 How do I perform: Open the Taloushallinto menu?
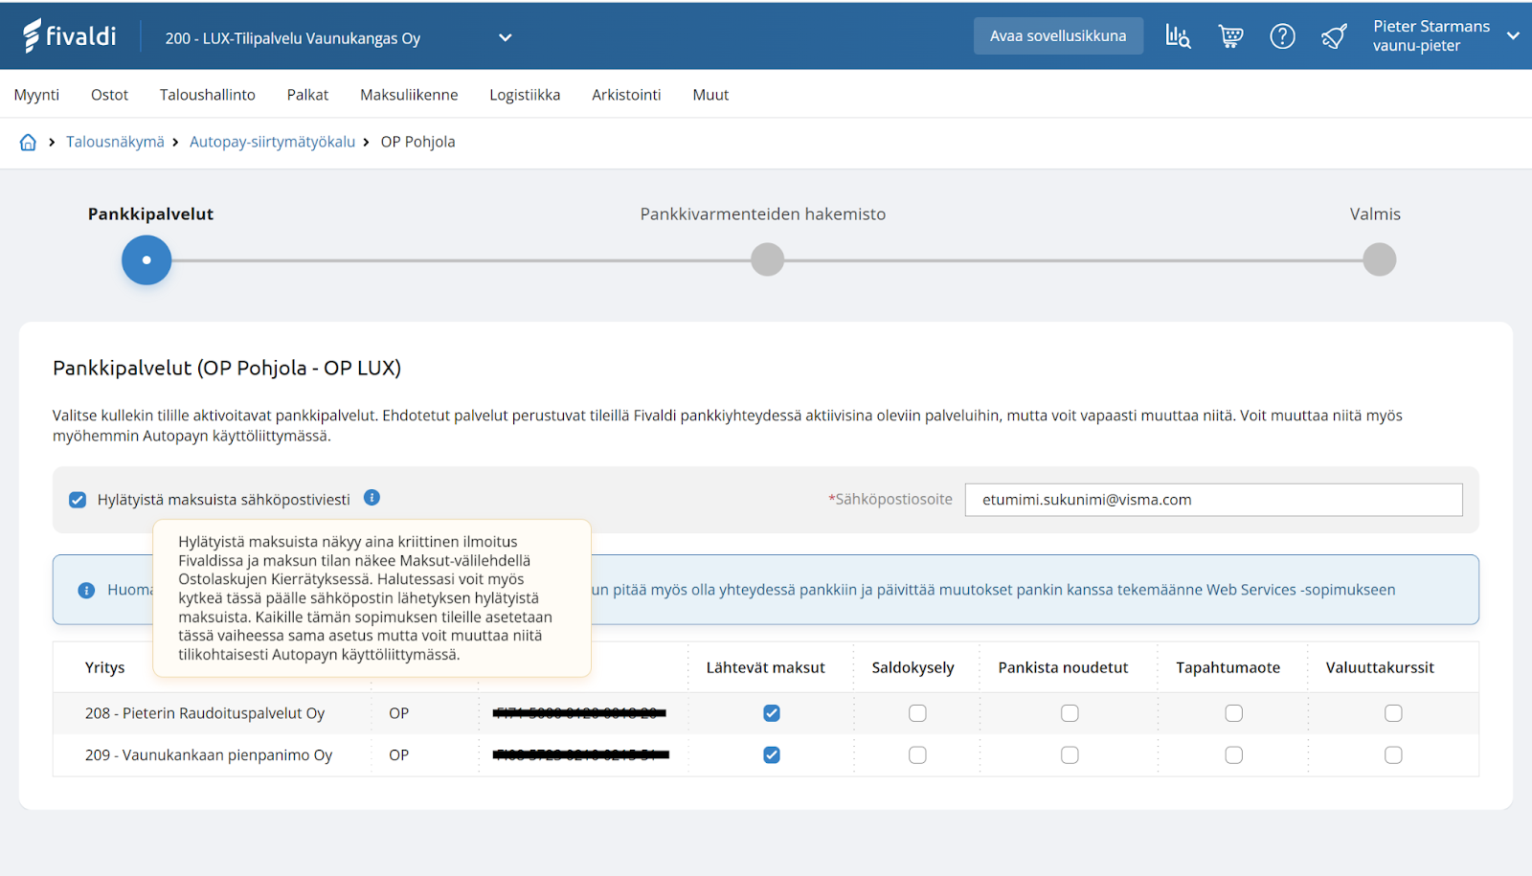click(208, 95)
